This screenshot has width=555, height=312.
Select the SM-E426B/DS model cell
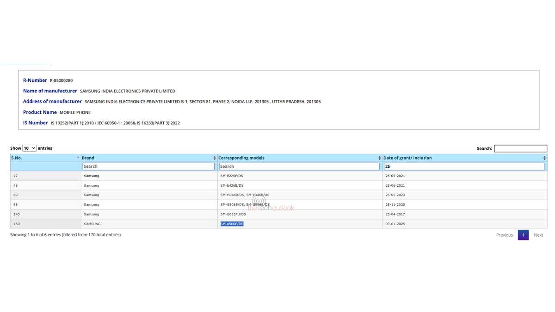(x=232, y=185)
